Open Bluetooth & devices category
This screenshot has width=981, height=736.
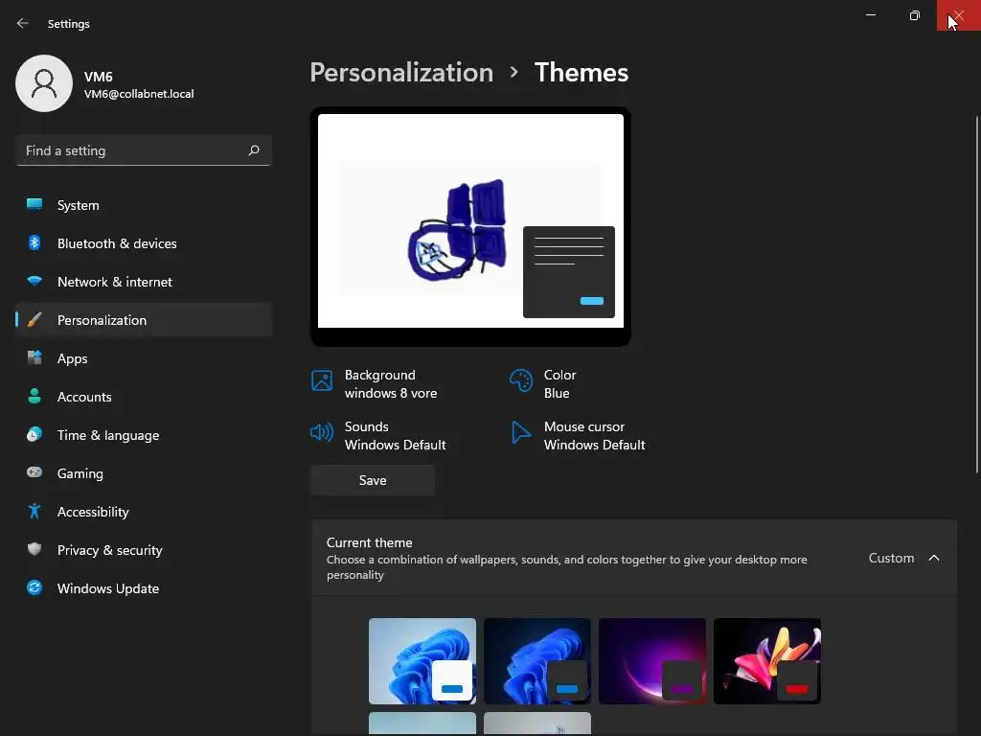click(144, 243)
